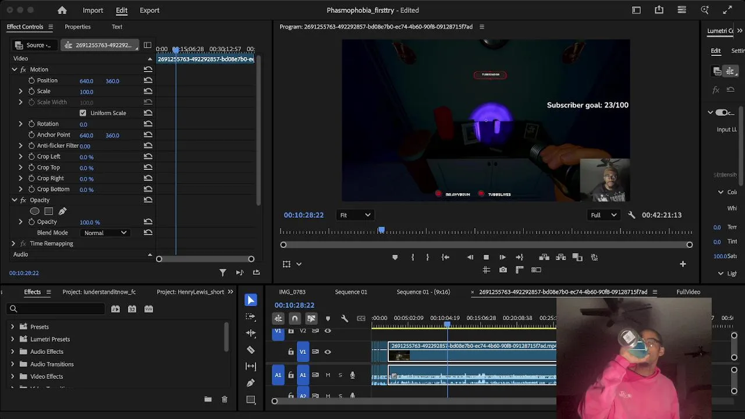The width and height of the screenshot is (745, 419).
Task: Reset the Rotation parameter
Action: point(148,124)
